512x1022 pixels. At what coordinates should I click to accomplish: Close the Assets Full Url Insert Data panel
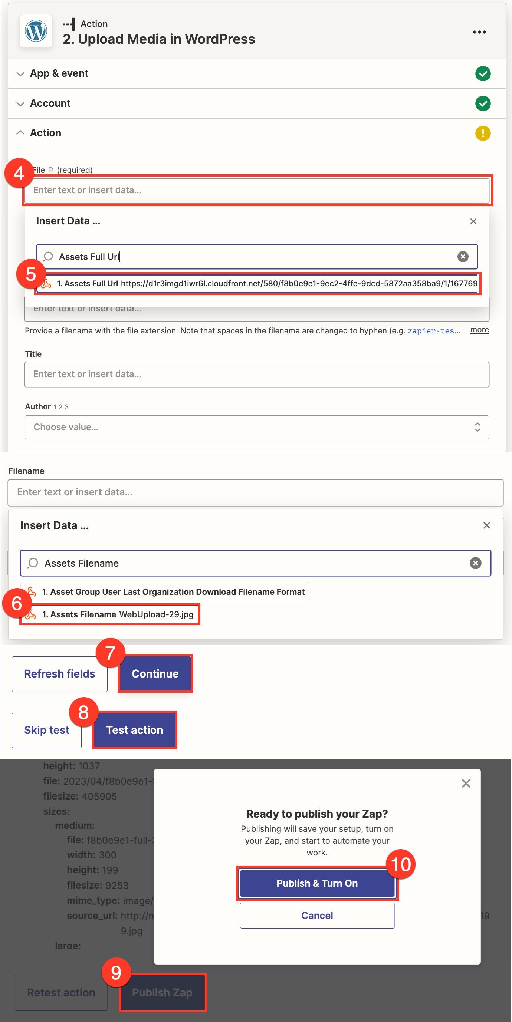473,221
